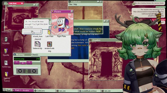Click the lightbulb icon in Pizarro title bar
The width and height of the screenshot is (167, 93).
tap(52, 11)
